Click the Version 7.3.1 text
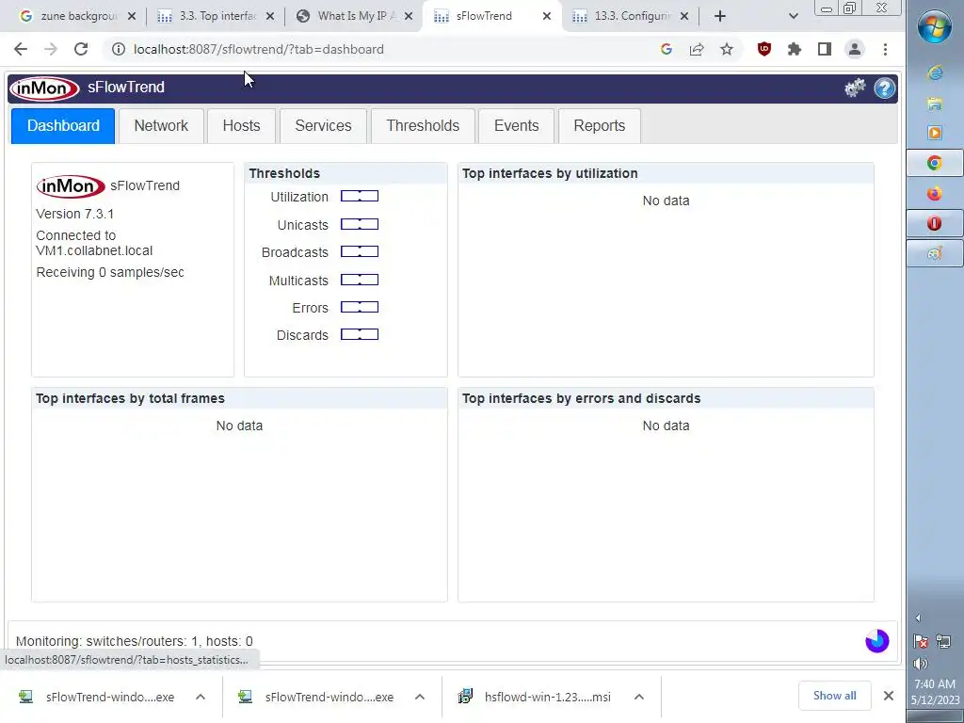Screen dimensions: 964x723 (x=75, y=214)
